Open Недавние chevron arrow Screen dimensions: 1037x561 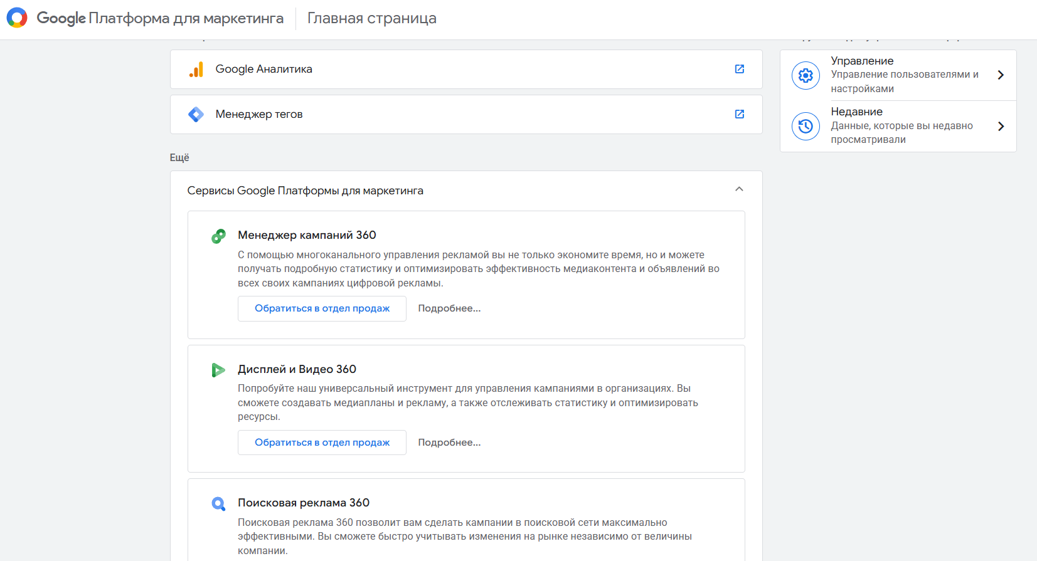coord(1001,126)
